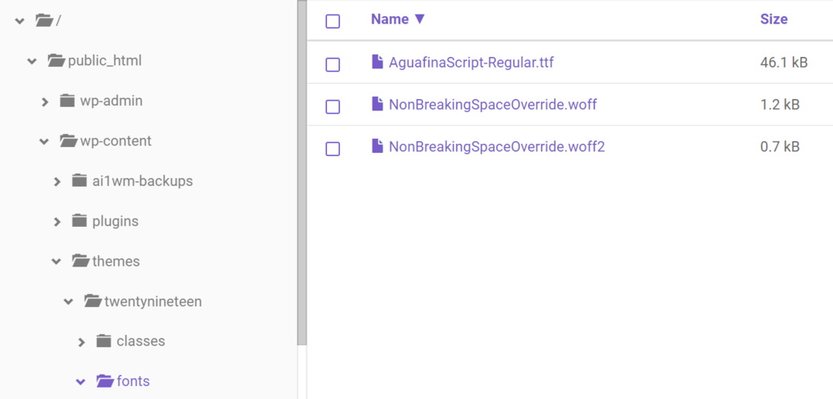Viewport: 833px width, 399px height.
Task: Click the folder tree vertical scrollbar
Action: coord(302,163)
